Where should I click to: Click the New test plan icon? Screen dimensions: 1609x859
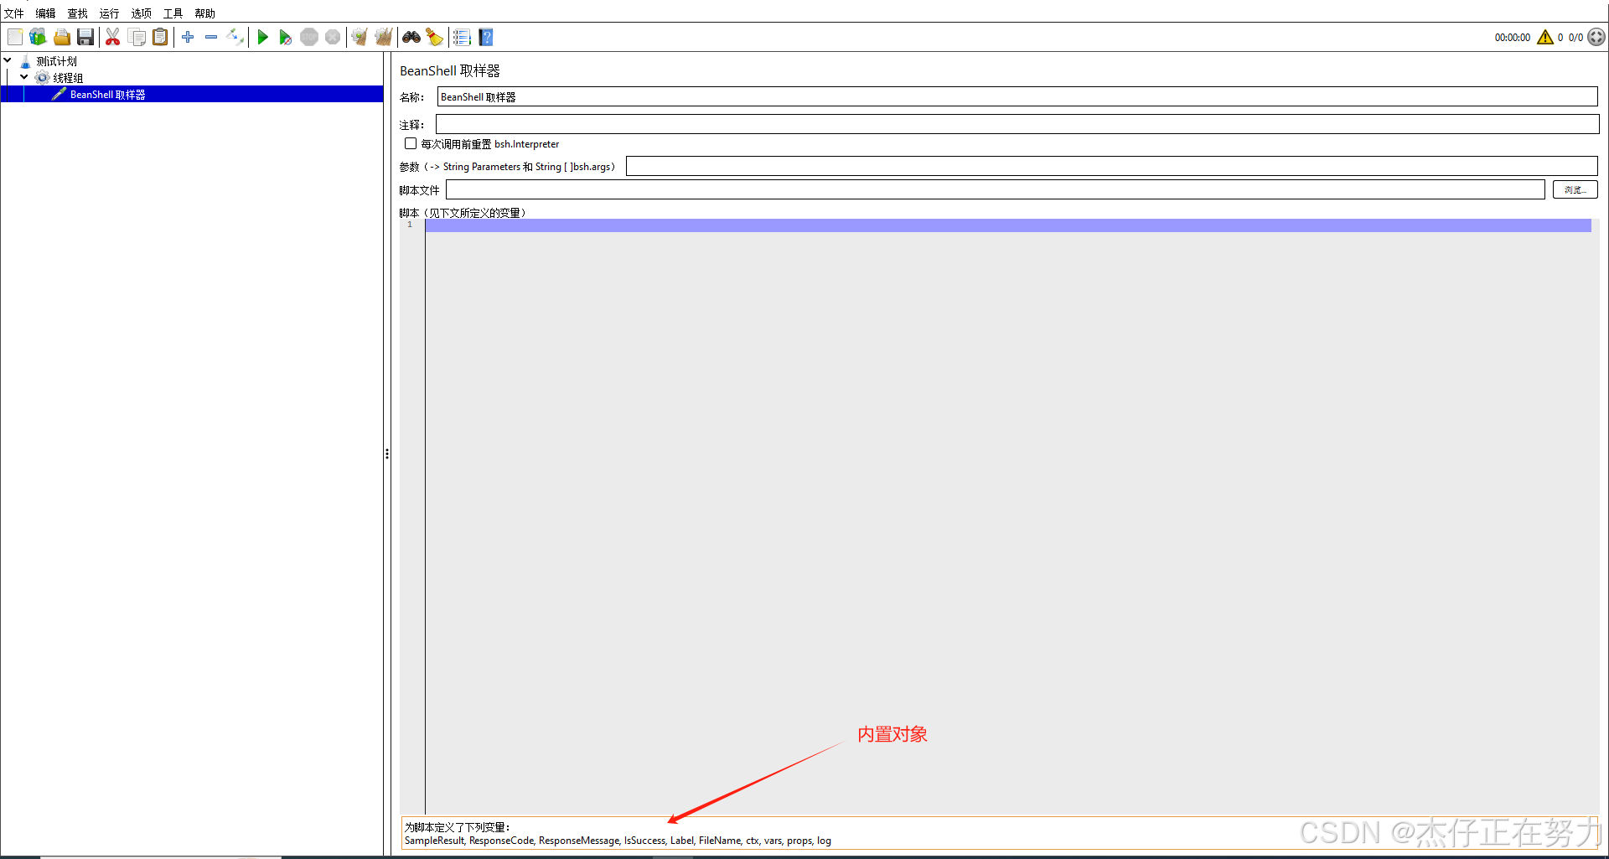click(x=15, y=37)
